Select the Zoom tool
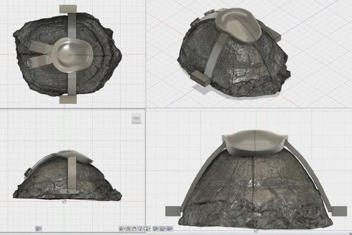The height and width of the screenshot is (235, 352). [x=140, y=229]
